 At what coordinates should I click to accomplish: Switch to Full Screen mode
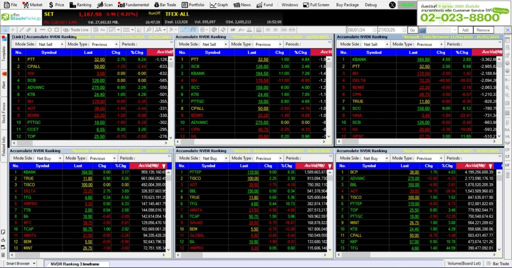point(316,5)
